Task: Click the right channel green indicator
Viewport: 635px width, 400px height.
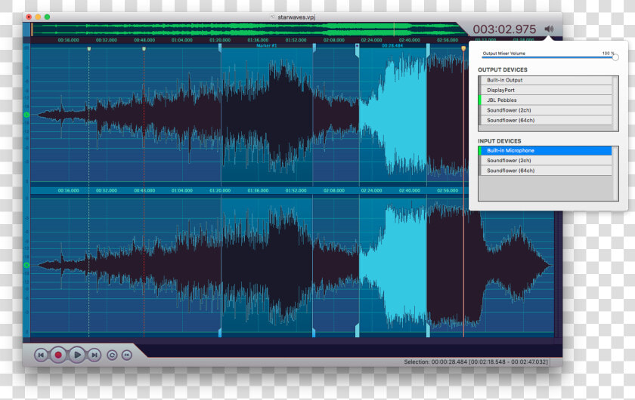Action: click(x=26, y=266)
